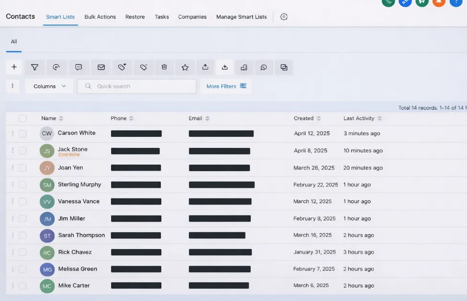Tick the checkbox for Carson White

[22, 134]
